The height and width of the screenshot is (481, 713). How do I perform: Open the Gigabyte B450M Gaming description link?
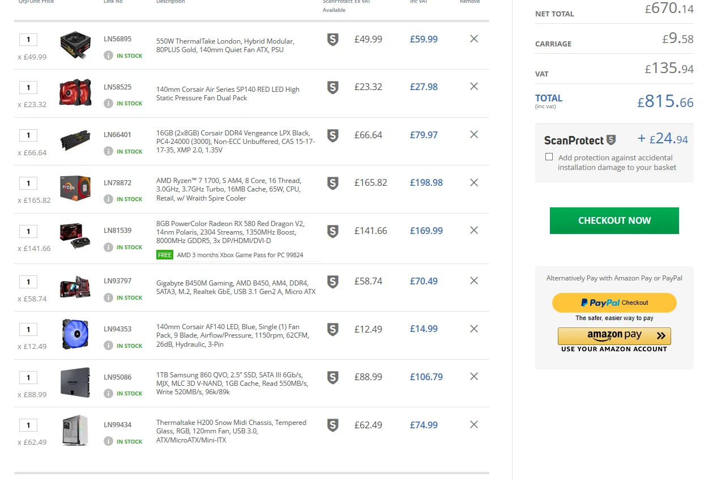236,287
